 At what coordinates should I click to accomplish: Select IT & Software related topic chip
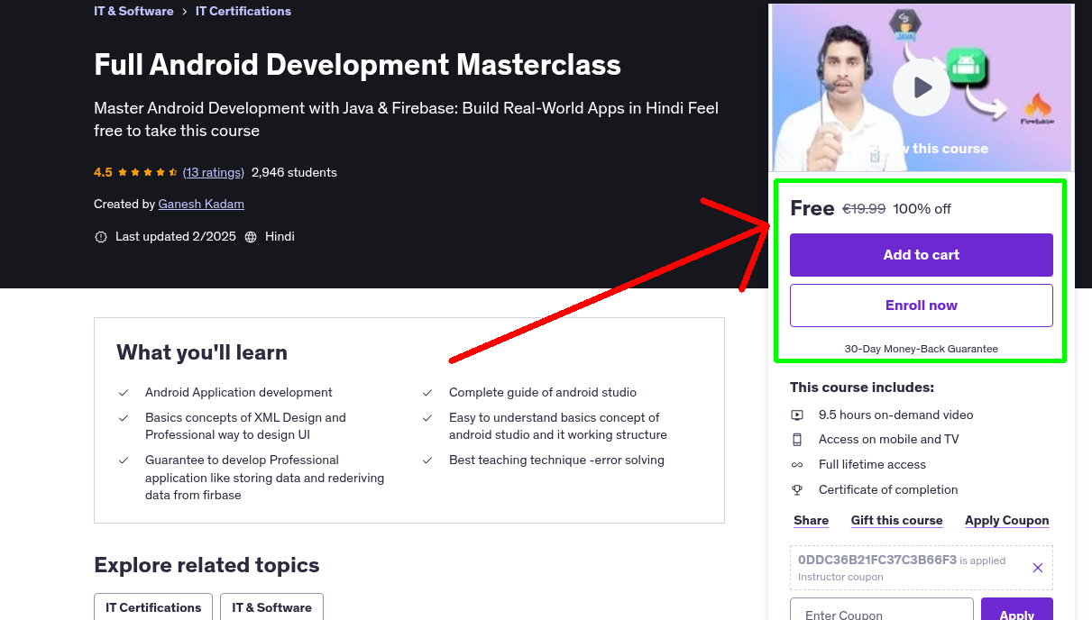pyautogui.click(x=271, y=607)
